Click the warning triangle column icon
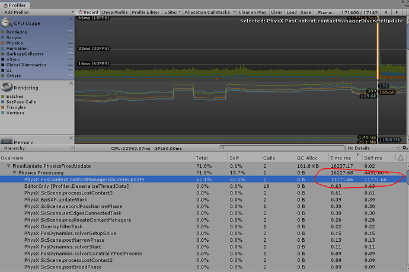 tap(401, 158)
